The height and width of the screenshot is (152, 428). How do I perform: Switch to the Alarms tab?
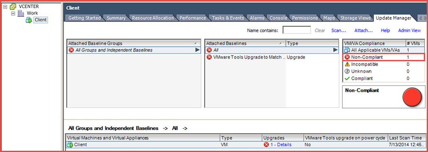point(257,18)
